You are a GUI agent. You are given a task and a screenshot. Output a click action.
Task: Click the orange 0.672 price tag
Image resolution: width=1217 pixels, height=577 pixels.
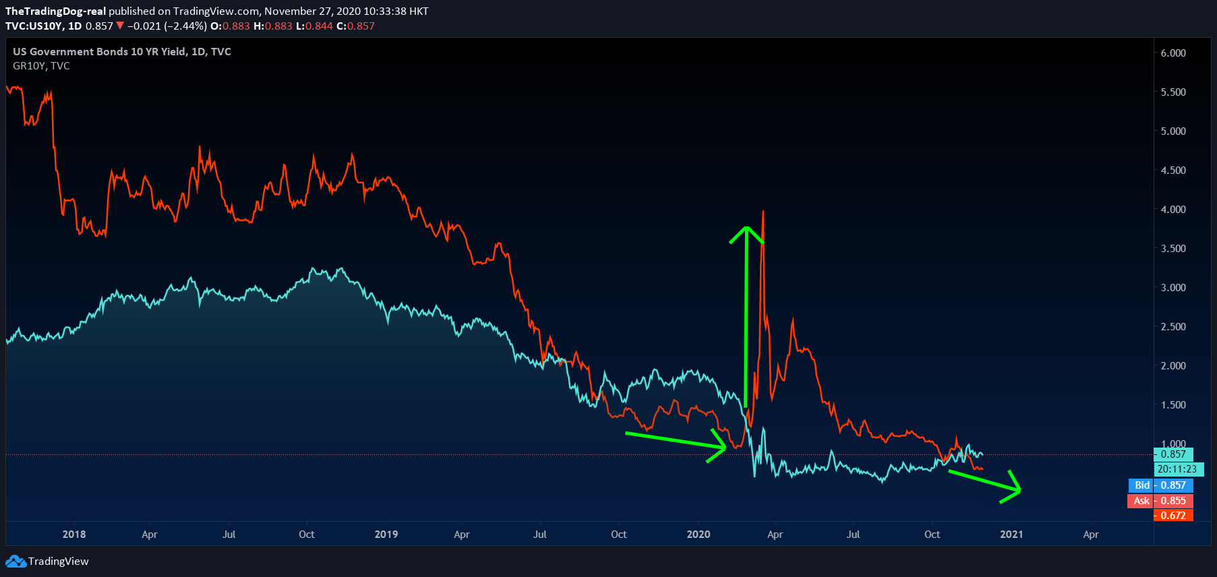click(x=1173, y=515)
